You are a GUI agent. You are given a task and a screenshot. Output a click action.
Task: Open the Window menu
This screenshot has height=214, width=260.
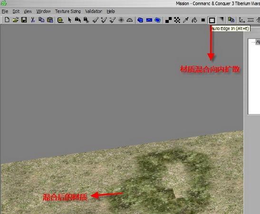(43, 11)
